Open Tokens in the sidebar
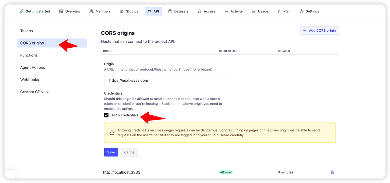The height and width of the screenshot is (183, 390). pos(52,31)
